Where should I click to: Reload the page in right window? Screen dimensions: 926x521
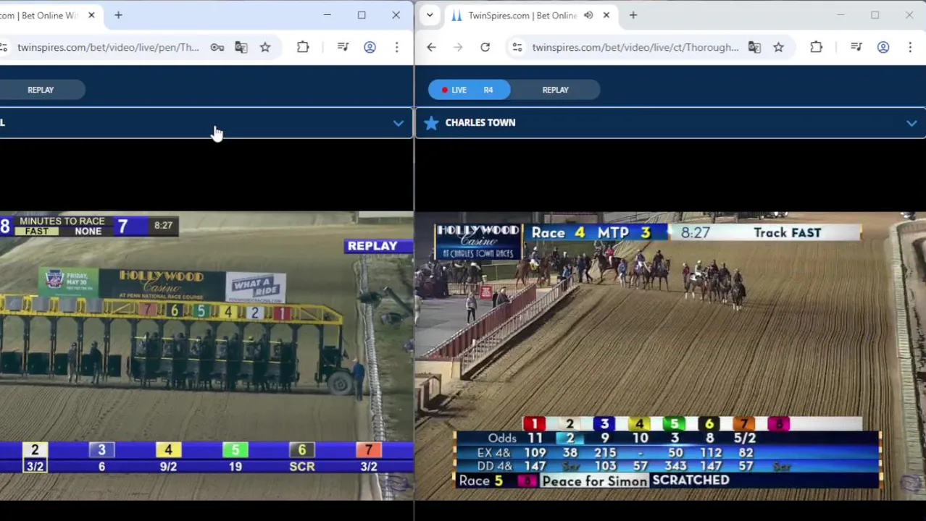[x=485, y=47]
